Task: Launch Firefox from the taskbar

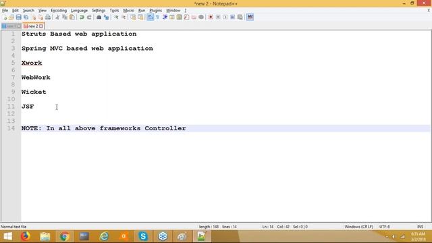Action: point(26,236)
